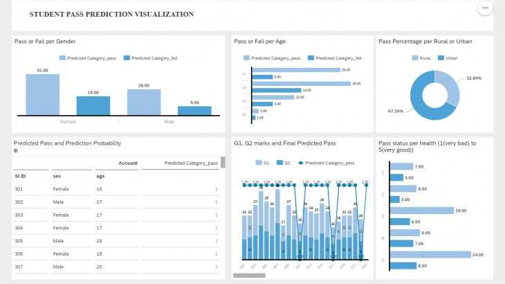Click the Account column header
505x284 pixels.
pos(127,163)
